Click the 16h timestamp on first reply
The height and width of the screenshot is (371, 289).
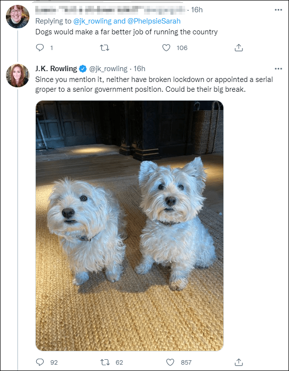click(196, 10)
